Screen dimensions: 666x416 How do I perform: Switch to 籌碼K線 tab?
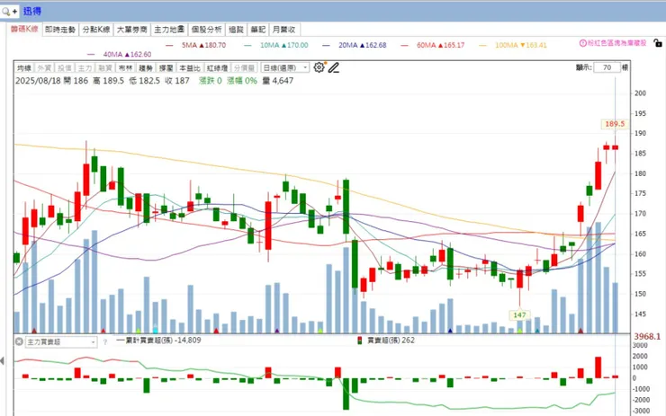[x=24, y=30]
